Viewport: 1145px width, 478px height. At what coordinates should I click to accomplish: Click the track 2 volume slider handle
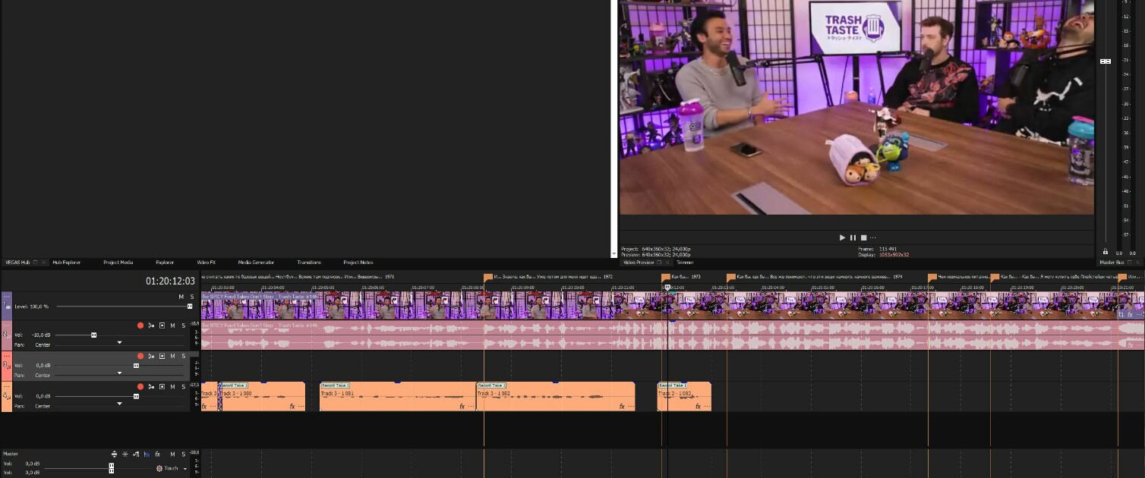[x=94, y=335]
